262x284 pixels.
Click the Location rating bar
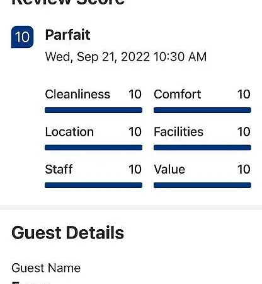[x=94, y=148]
